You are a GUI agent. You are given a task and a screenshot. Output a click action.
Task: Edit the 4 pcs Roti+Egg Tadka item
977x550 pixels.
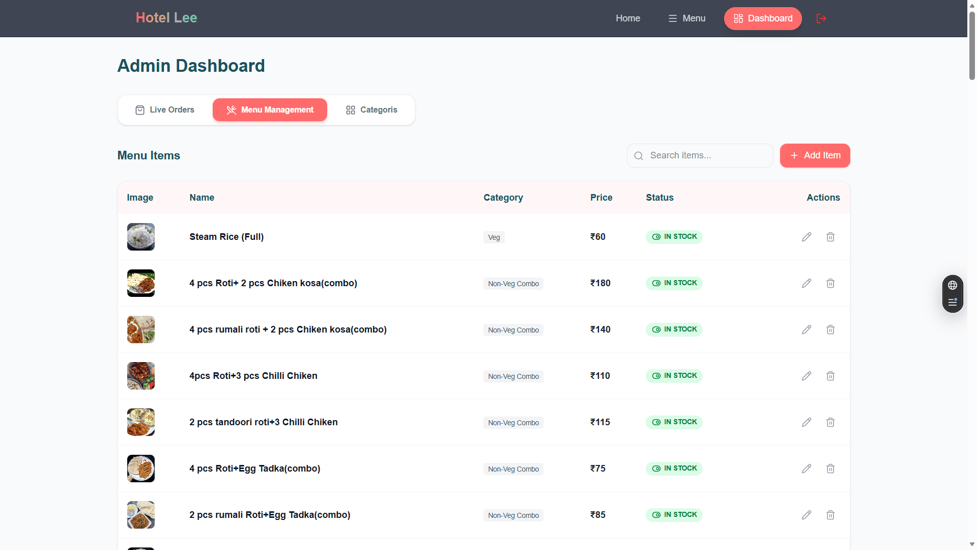click(x=807, y=469)
